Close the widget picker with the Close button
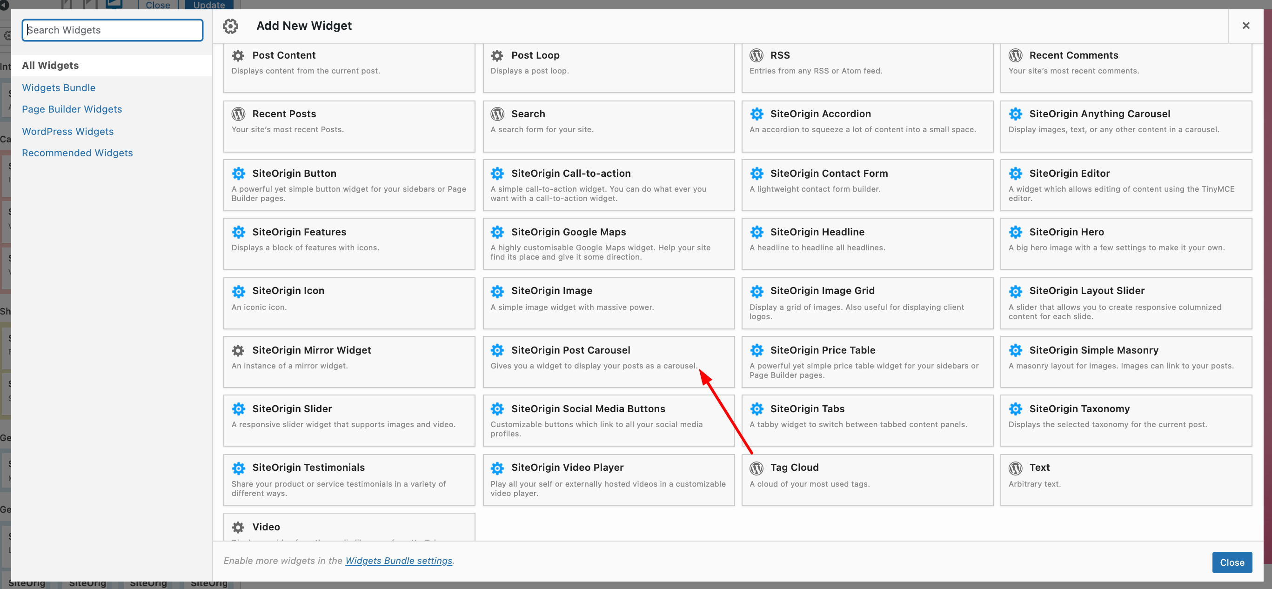 pos(1232,562)
